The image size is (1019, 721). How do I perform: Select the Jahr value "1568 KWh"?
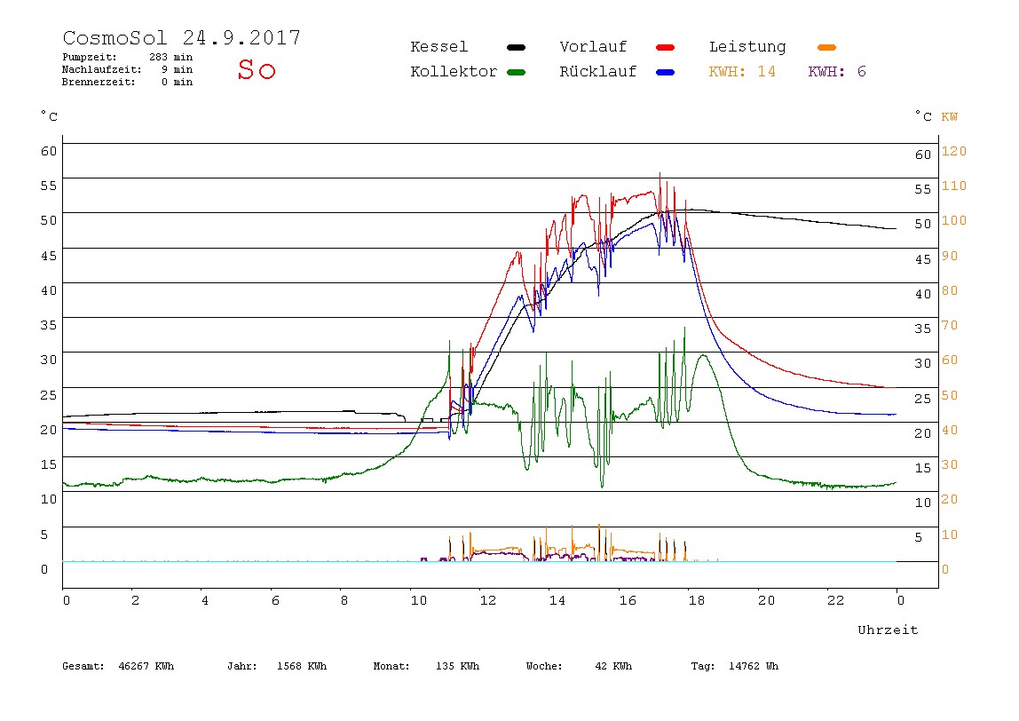point(302,666)
